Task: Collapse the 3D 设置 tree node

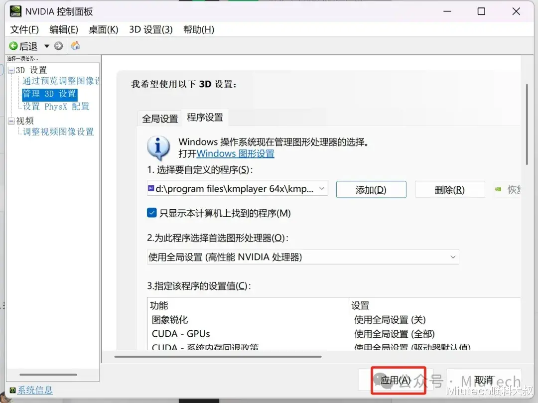Action: click(11, 70)
